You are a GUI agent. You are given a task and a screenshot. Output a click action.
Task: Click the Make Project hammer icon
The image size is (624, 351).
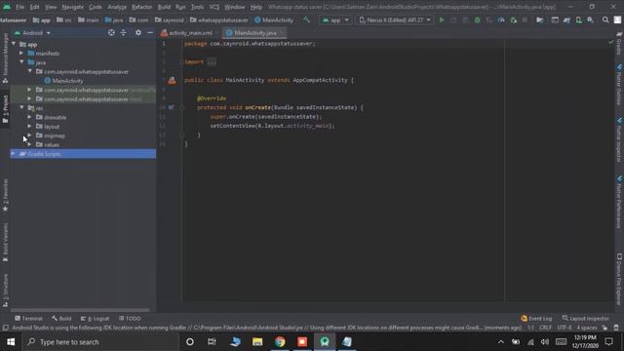pos(306,19)
